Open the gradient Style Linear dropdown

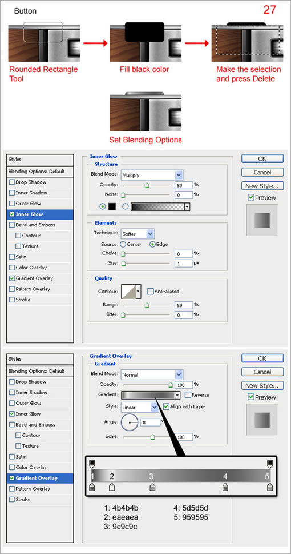pyautogui.click(x=140, y=407)
